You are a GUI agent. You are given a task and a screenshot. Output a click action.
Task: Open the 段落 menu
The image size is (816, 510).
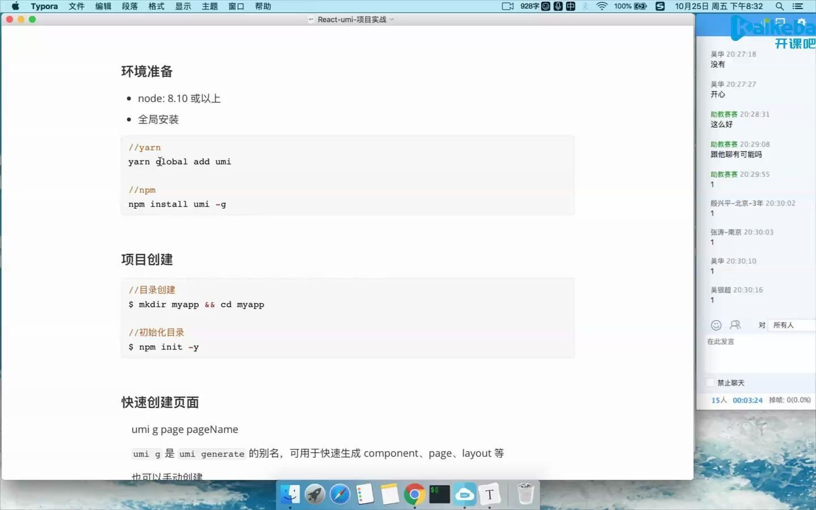pos(130,6)
